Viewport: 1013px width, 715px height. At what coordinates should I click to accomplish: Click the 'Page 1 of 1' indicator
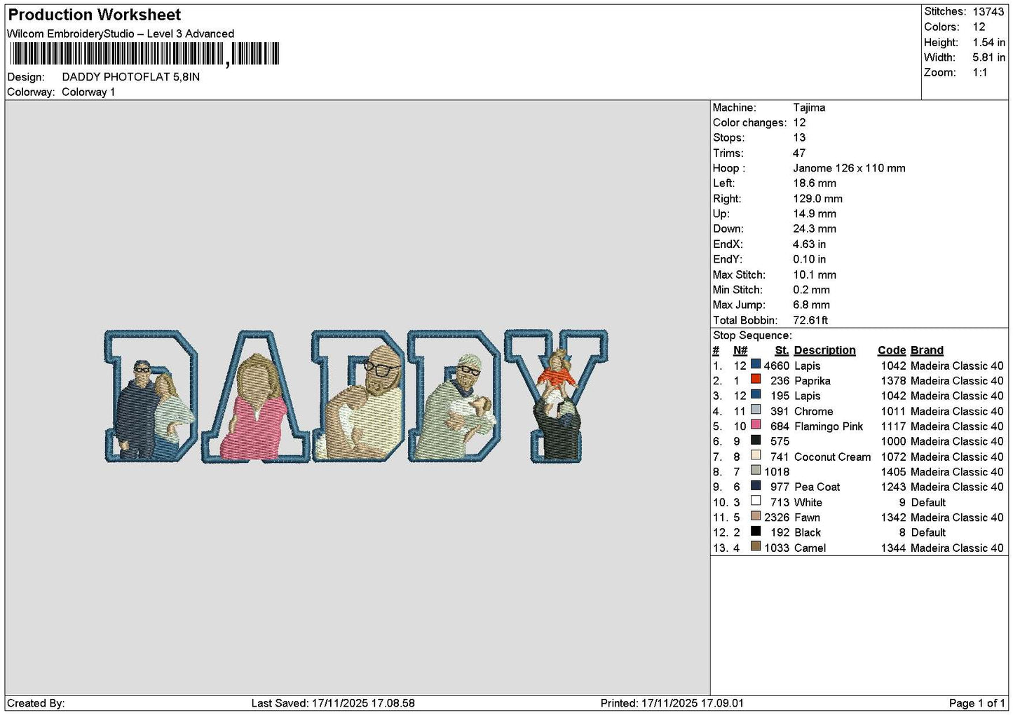pyautogui.click(x=977, y=703)
